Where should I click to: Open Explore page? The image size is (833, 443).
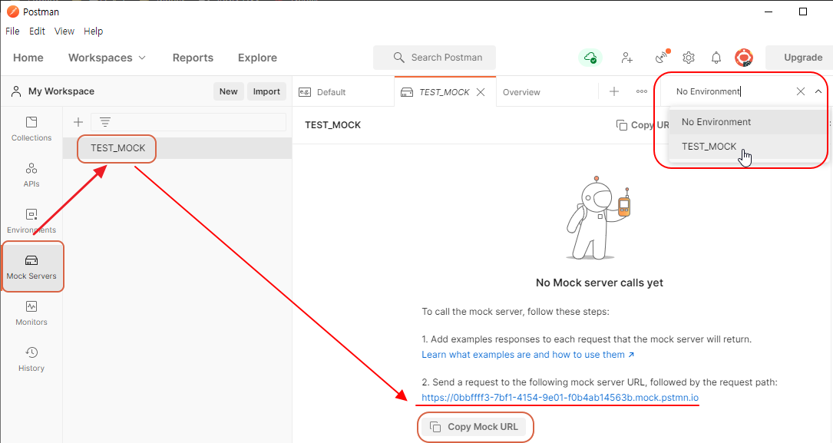click(257, 58)
